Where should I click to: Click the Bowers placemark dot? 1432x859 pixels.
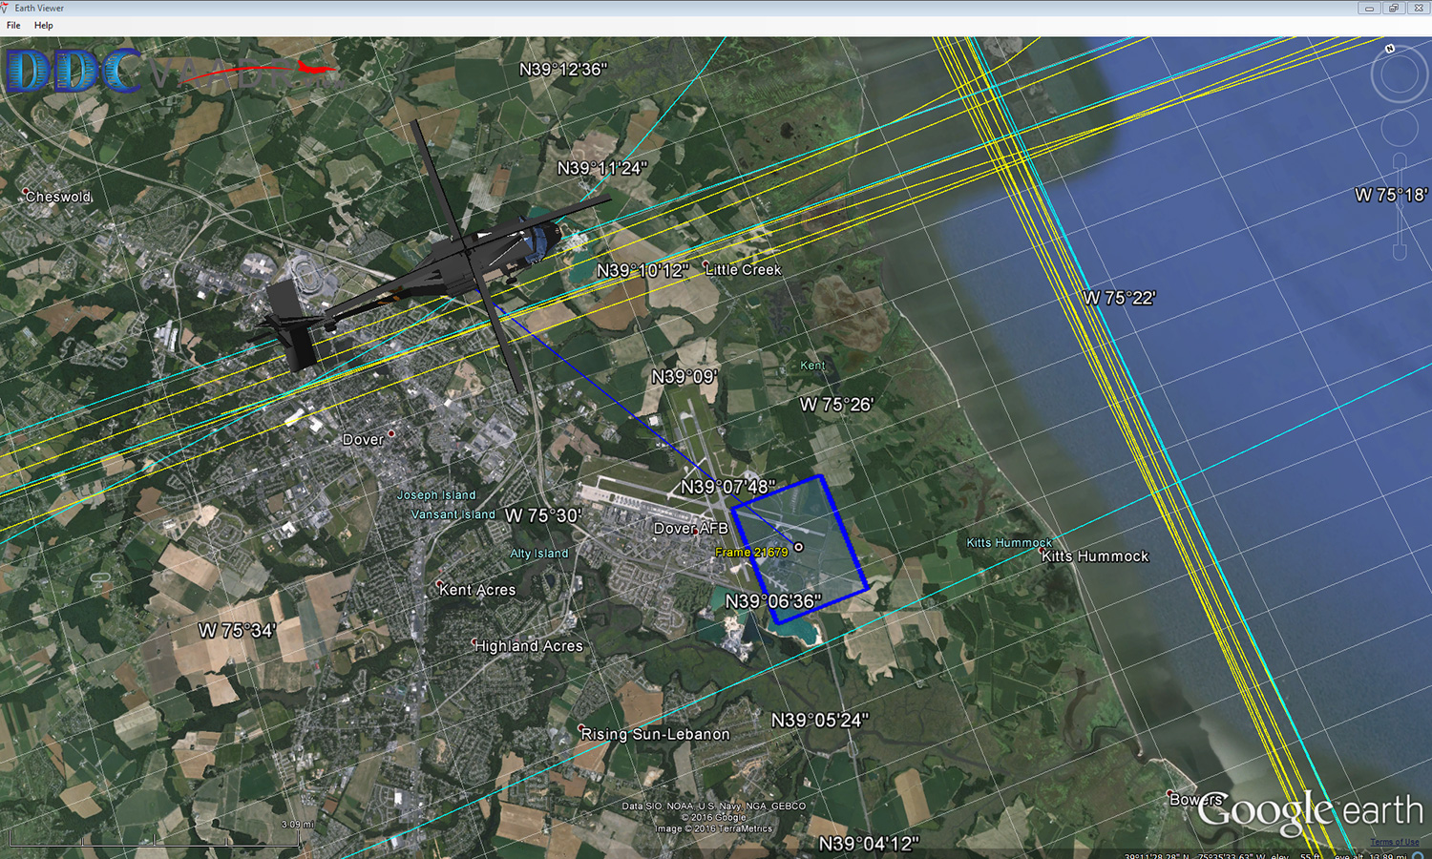[1170, 794]
